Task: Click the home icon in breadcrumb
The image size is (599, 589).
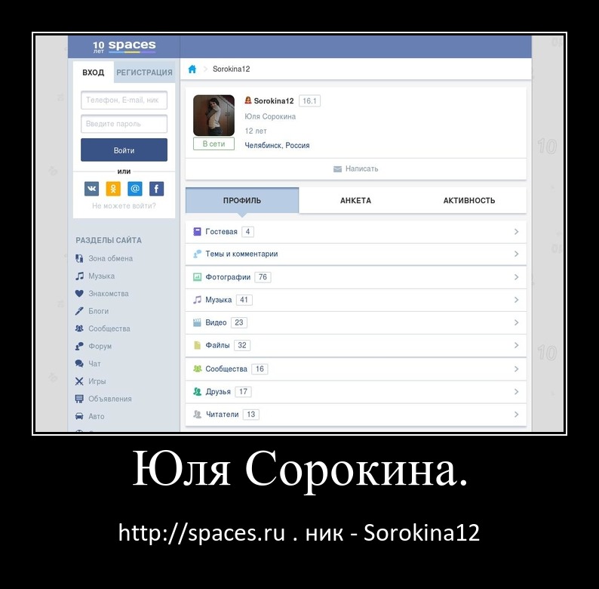Action: [192, 69]
